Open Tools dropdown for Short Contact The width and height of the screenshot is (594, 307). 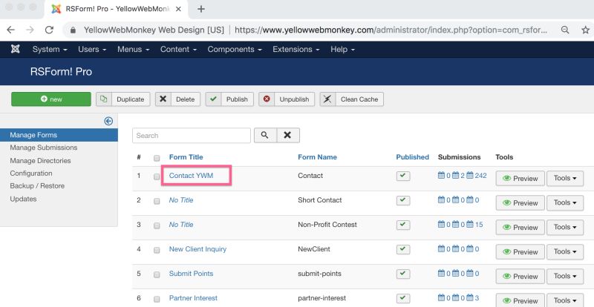(x=565, y=203)
